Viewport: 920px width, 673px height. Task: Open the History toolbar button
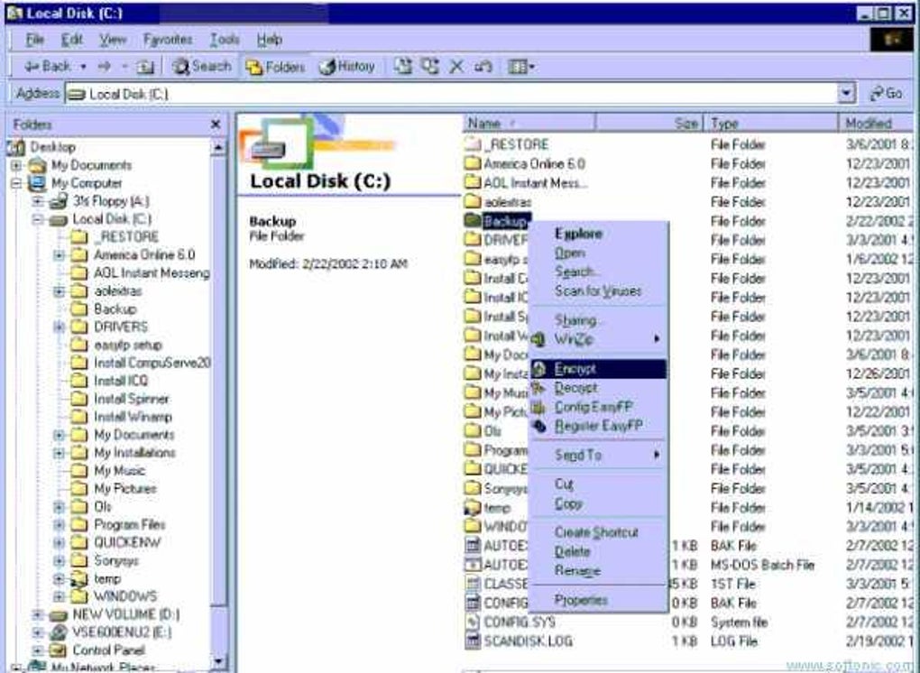(x=347, y=67)
